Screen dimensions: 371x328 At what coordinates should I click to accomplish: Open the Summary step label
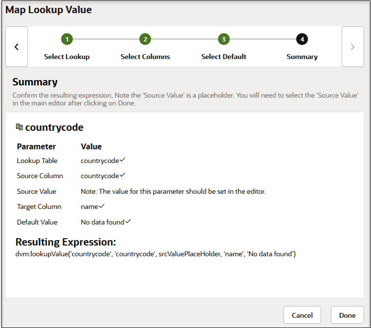pos(302,57)
